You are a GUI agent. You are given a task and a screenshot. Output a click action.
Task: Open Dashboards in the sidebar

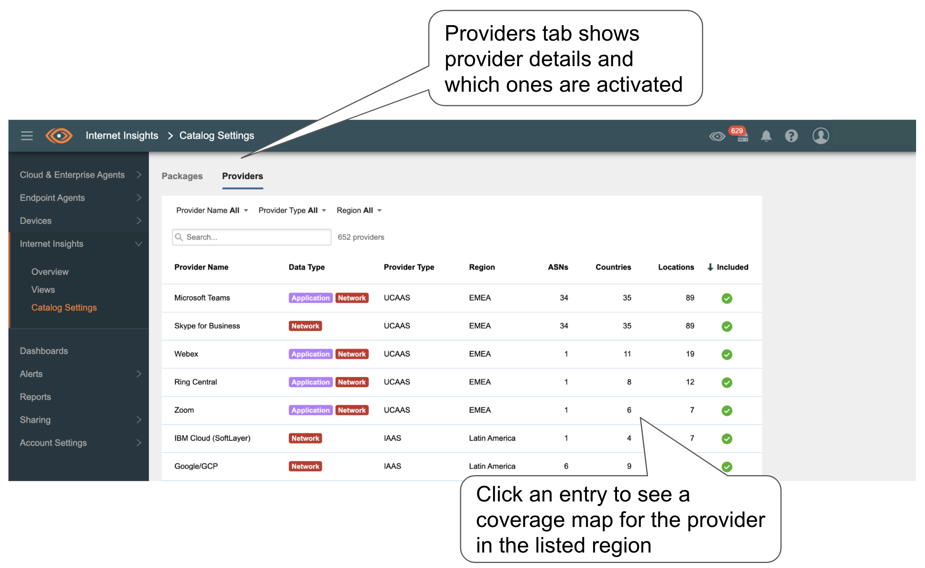tap(44, 351)
